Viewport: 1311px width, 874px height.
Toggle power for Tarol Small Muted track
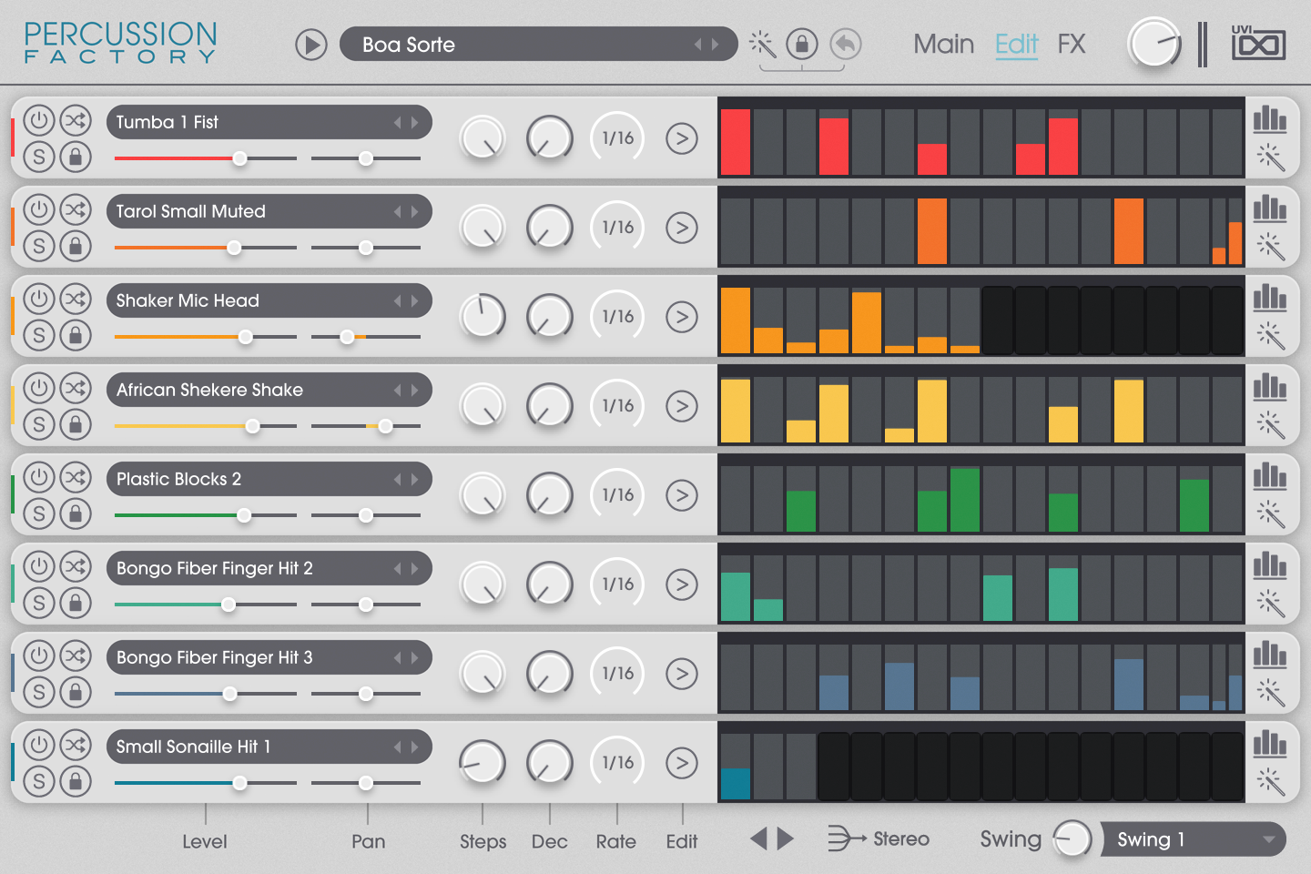(38, 209)
